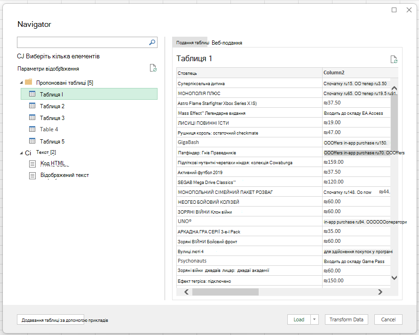Switch to the Веб-подання tab

[x=227, y=43]
